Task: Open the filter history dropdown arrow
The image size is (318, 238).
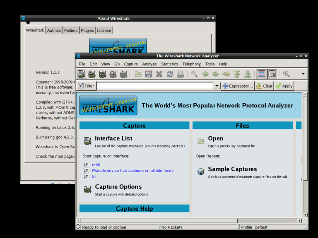Action: tap(217, 86)
